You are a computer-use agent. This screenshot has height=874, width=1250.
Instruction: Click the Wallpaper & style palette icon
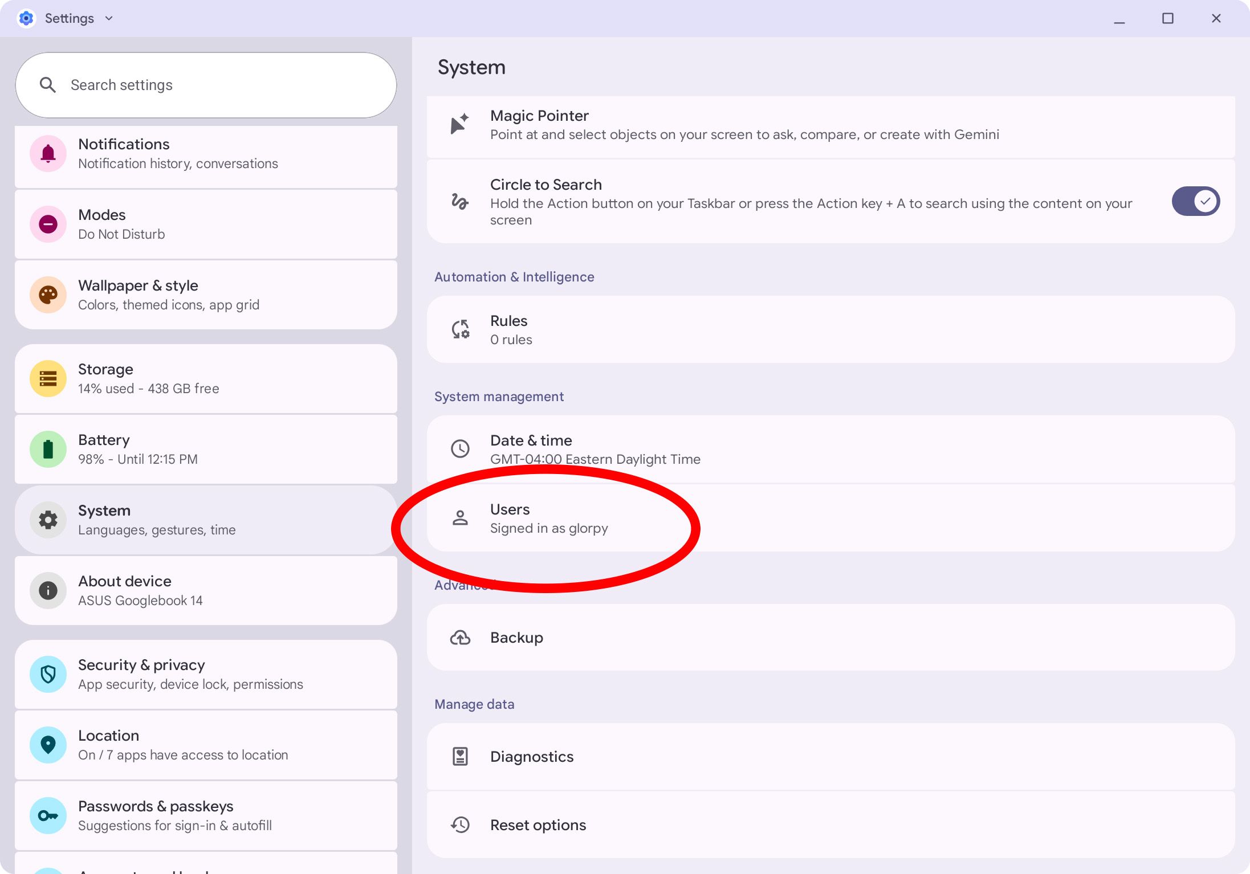(48, 295)
